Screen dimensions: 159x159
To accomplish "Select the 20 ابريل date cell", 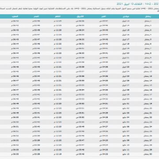I will click(x=126, y=53).
